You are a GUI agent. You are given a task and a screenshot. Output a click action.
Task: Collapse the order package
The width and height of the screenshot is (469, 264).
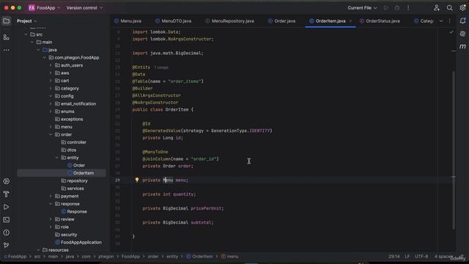[51, 135]
